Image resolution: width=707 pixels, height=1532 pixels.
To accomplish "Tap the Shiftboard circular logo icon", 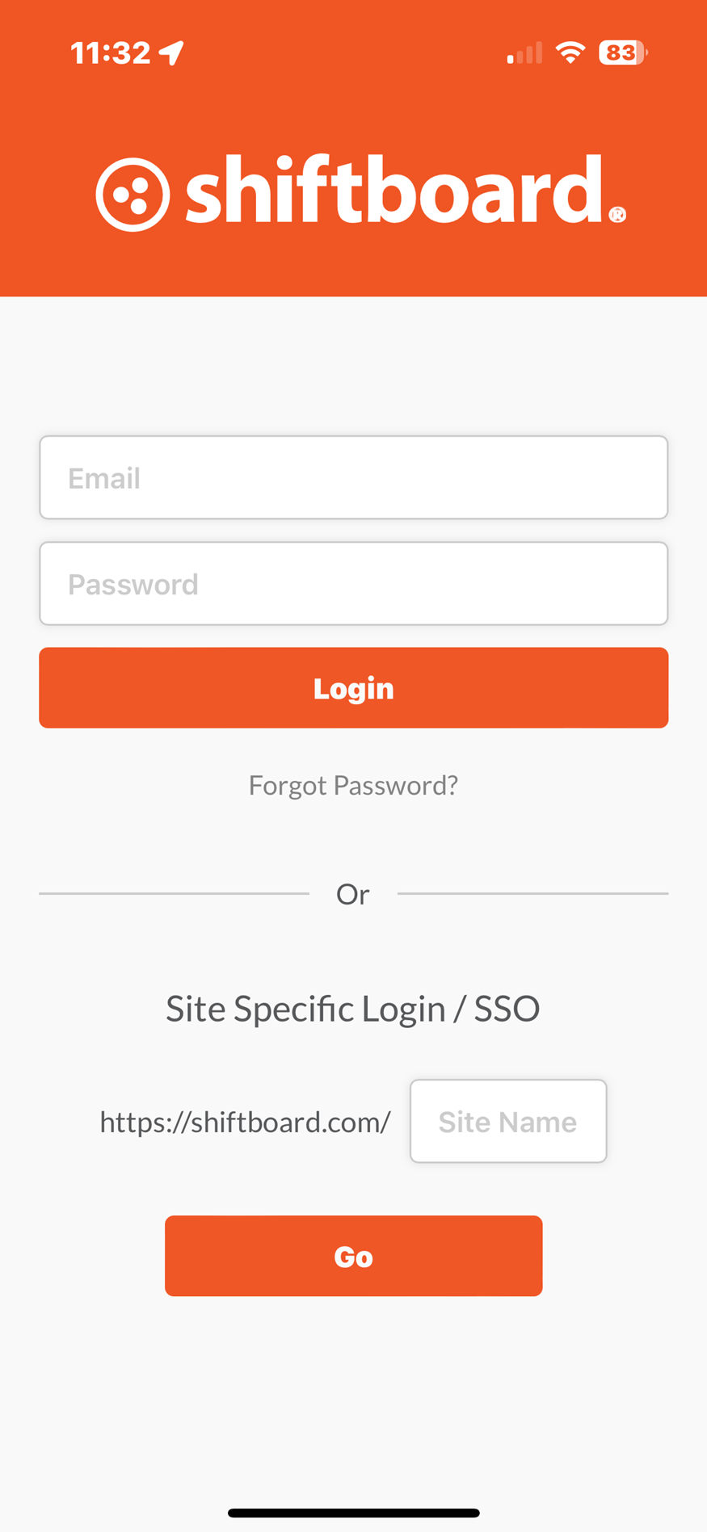I will pyautogui.click(x=133, y=194).
